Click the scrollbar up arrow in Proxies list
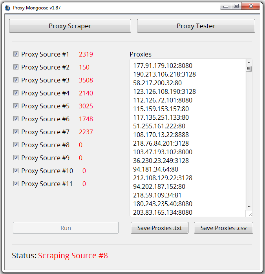Screen dimensions: 265x274 [249, 62]
